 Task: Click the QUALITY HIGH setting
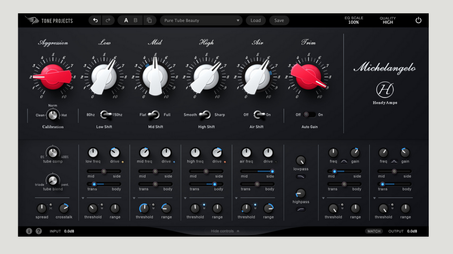tap(387, 20)
